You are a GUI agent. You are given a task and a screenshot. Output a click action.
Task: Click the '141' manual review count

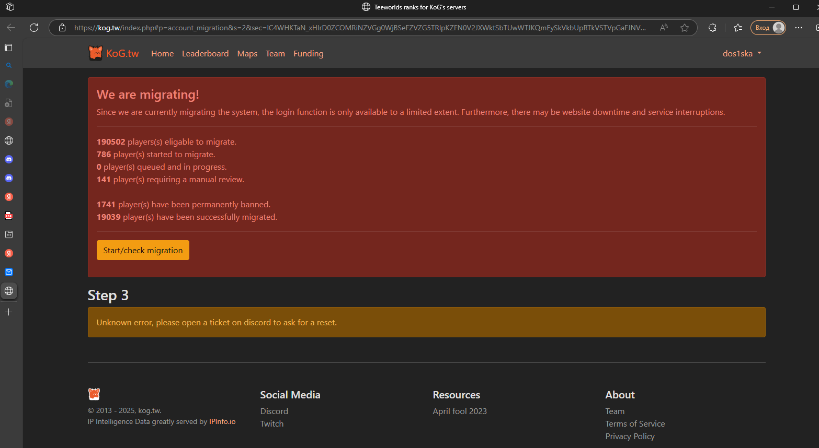pyautogui.click(x=104, y=179)
